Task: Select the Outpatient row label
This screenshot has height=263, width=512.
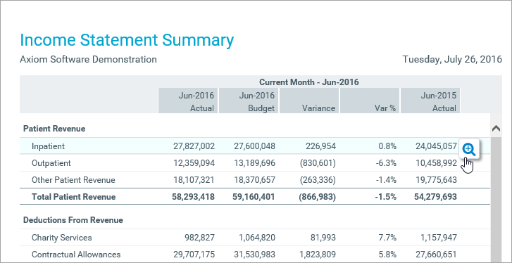Action: 51,163
